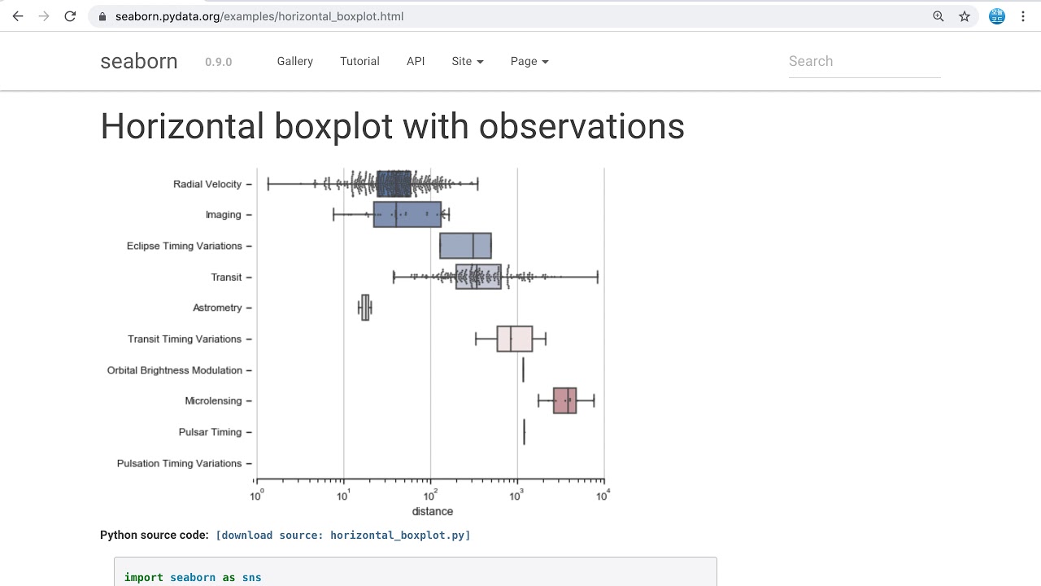Click the browser Back arrow
This screenshot has height=586, width=1041.
(x=18, y=16)
